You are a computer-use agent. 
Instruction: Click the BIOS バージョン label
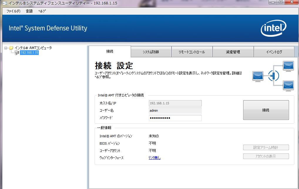[x=110, y=143]
